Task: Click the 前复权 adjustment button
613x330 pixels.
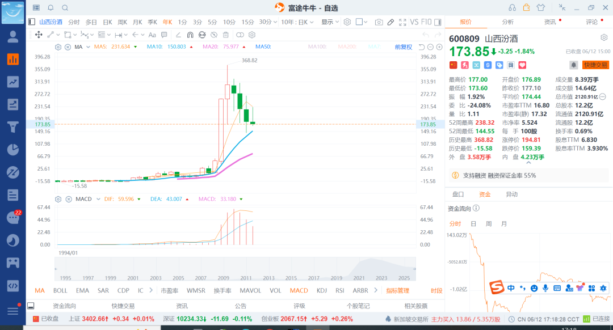Action: 404,47
